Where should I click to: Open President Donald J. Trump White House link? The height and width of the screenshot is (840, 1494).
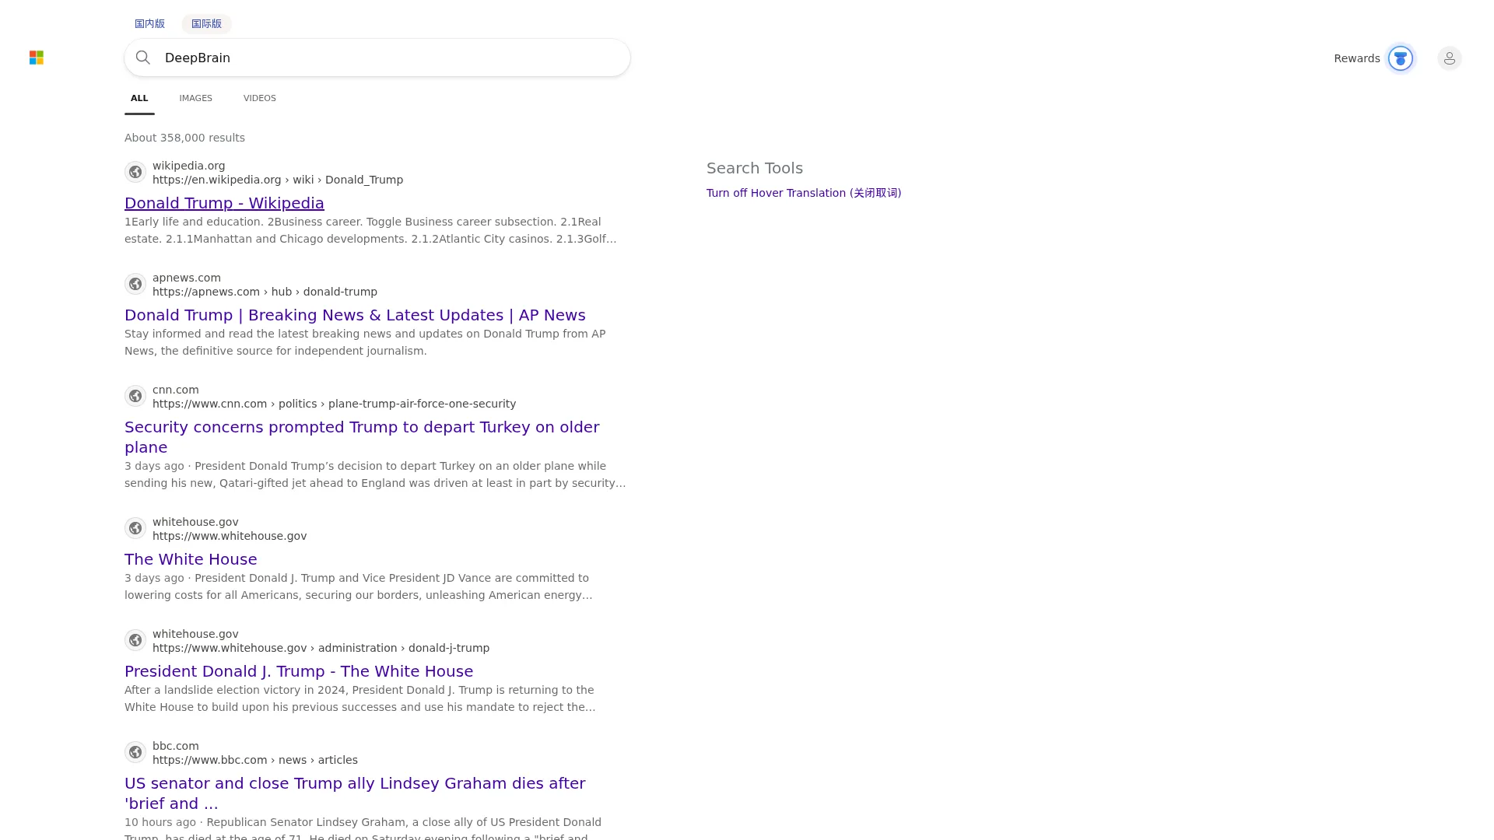pos(299,671)
